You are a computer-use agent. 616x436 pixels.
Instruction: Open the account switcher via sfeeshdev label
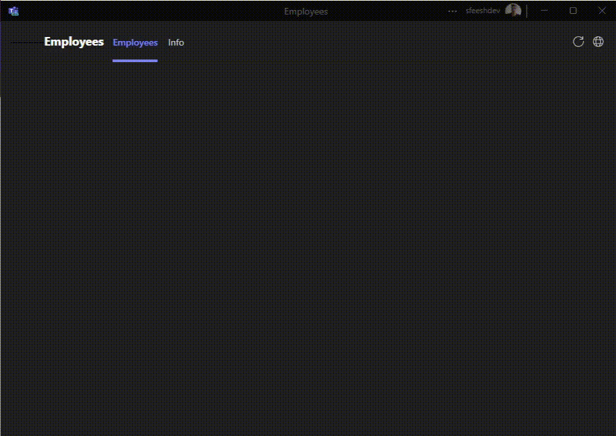483,11
